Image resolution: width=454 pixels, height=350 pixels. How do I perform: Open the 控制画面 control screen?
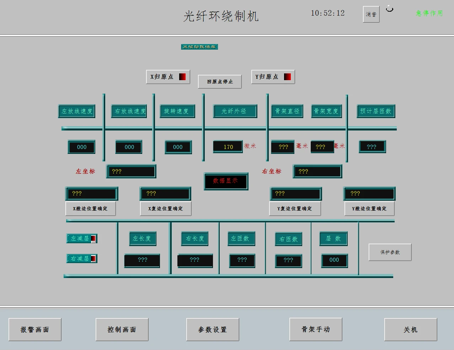pos(122,329)
